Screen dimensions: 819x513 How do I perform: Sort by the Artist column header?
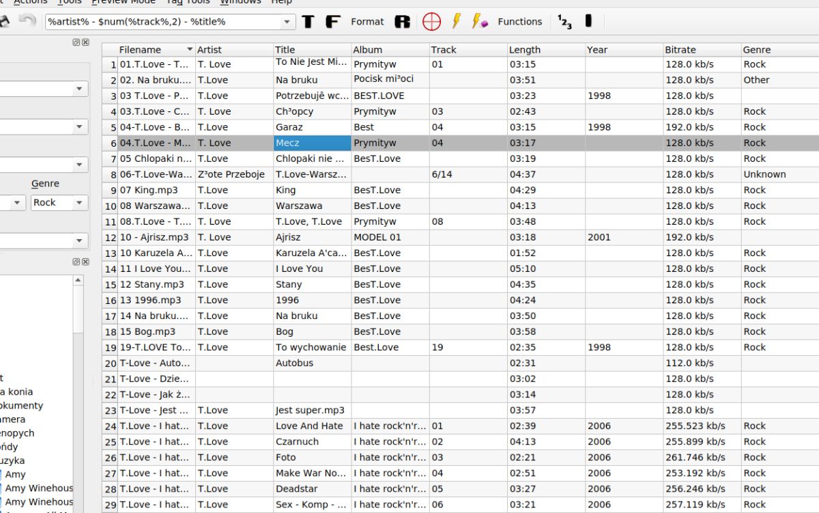[234, 50]
